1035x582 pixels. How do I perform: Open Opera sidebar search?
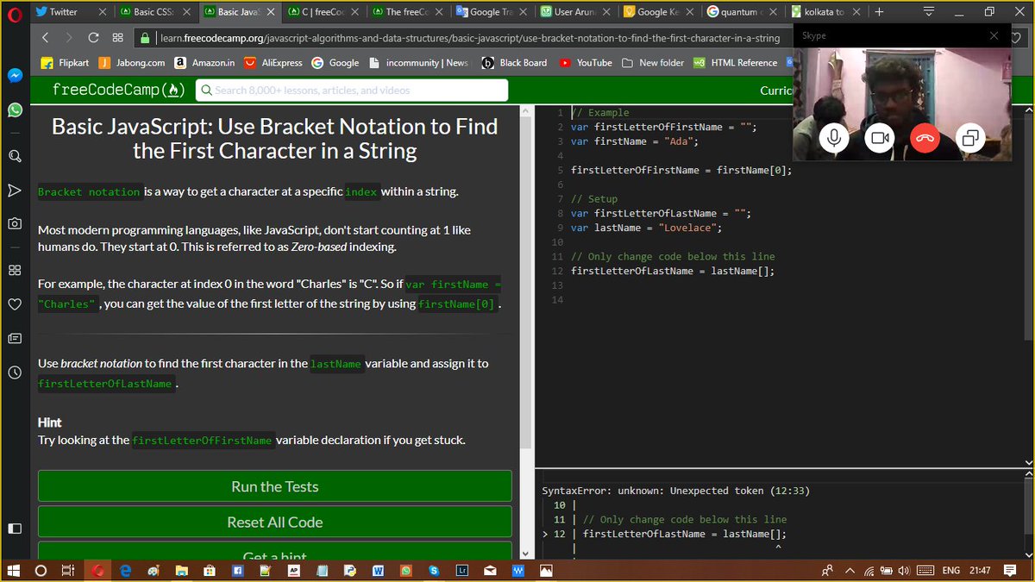coord(15,156)
